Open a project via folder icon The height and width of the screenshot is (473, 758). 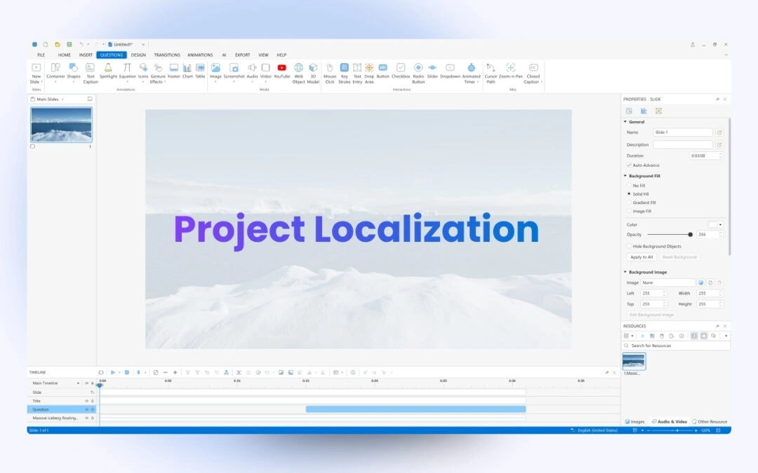(57, 44)
